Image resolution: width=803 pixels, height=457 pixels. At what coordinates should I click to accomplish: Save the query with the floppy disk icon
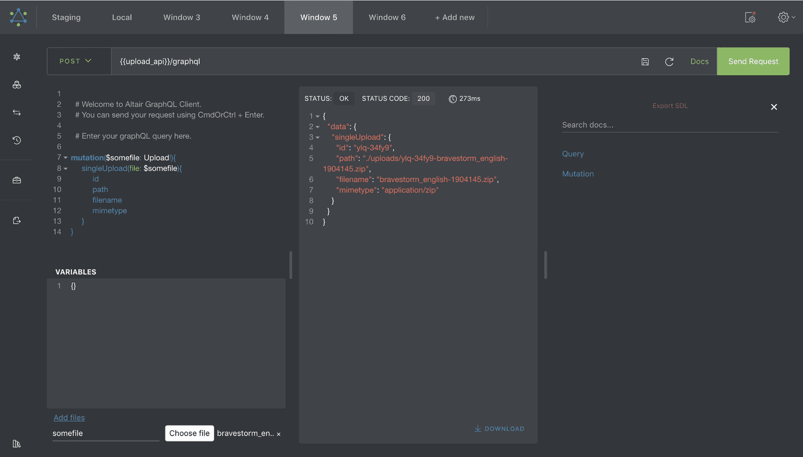coord(645,61)
